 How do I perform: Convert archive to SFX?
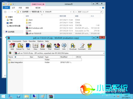tap(90, 46)
